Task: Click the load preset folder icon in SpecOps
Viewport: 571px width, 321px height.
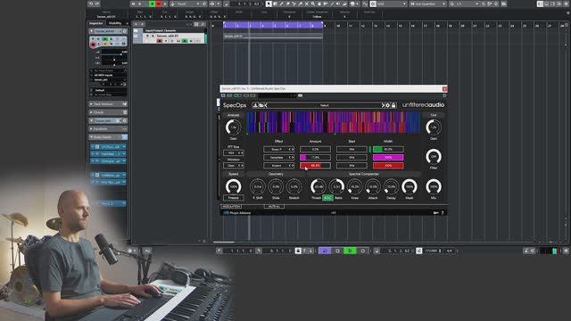Action: (x=261, y=105)
